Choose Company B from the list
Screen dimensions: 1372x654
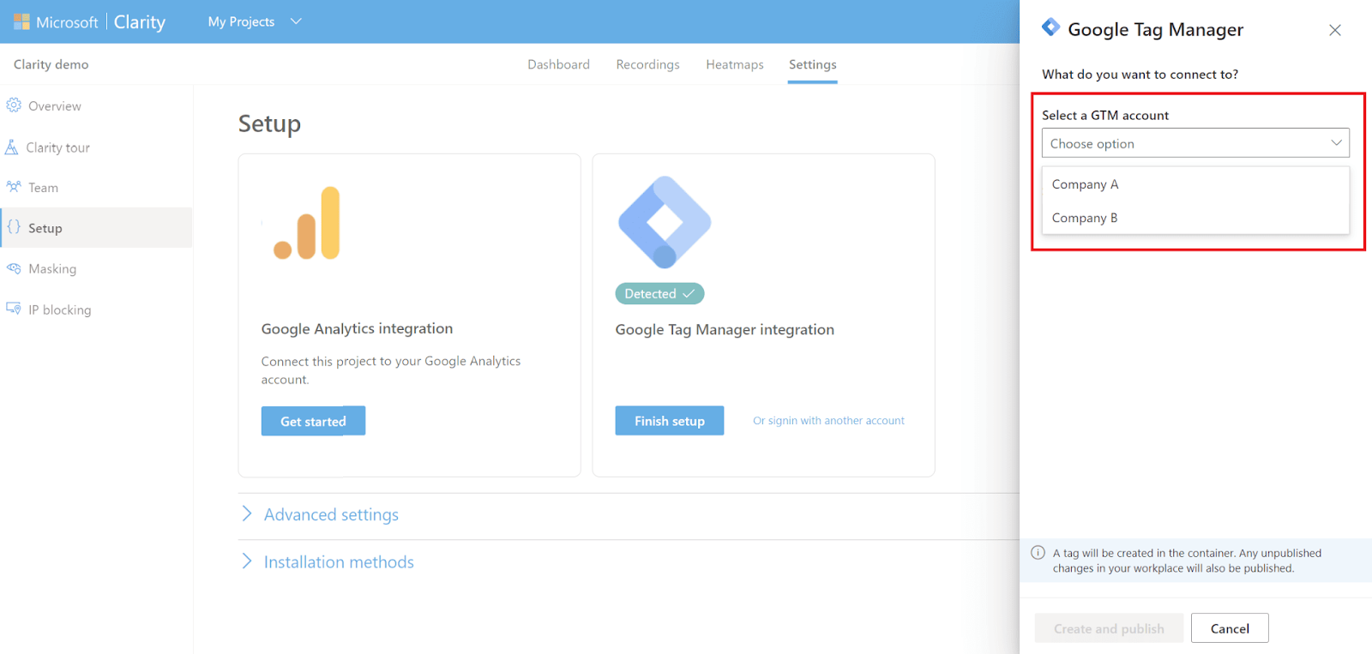1195,218
